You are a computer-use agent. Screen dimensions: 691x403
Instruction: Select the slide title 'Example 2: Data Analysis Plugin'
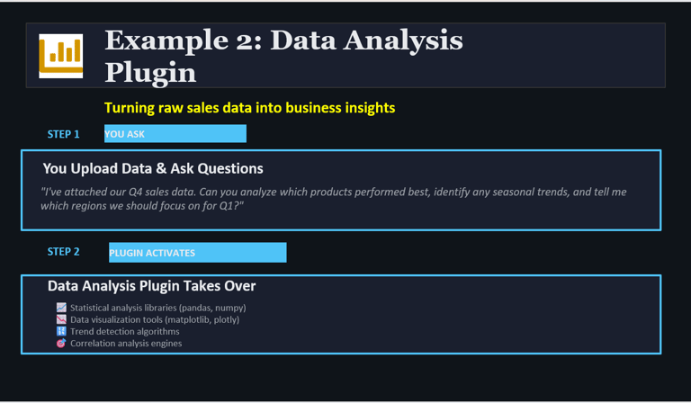click(x=283, y=55)
